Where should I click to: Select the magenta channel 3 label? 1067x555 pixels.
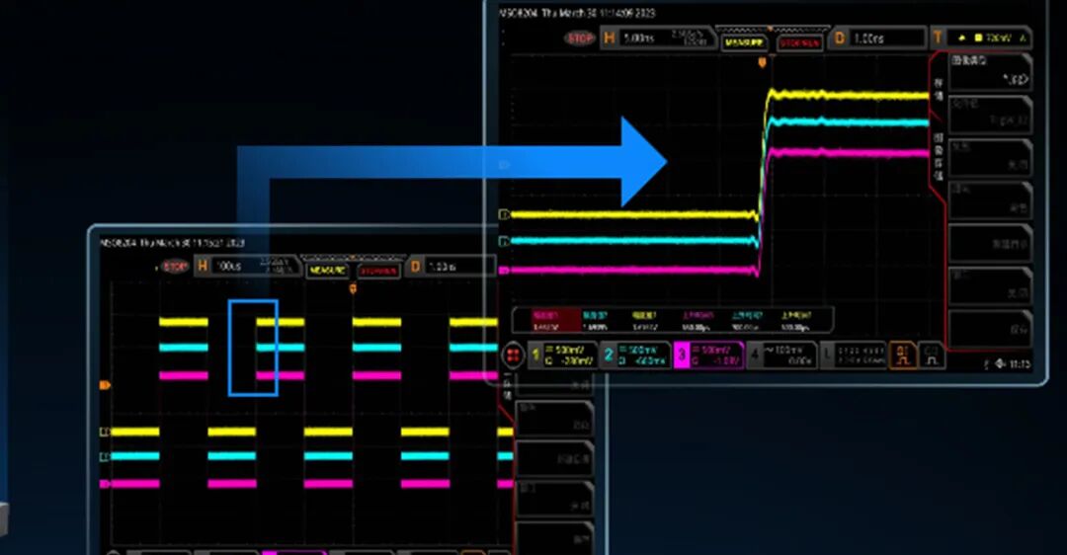point(707,355)
